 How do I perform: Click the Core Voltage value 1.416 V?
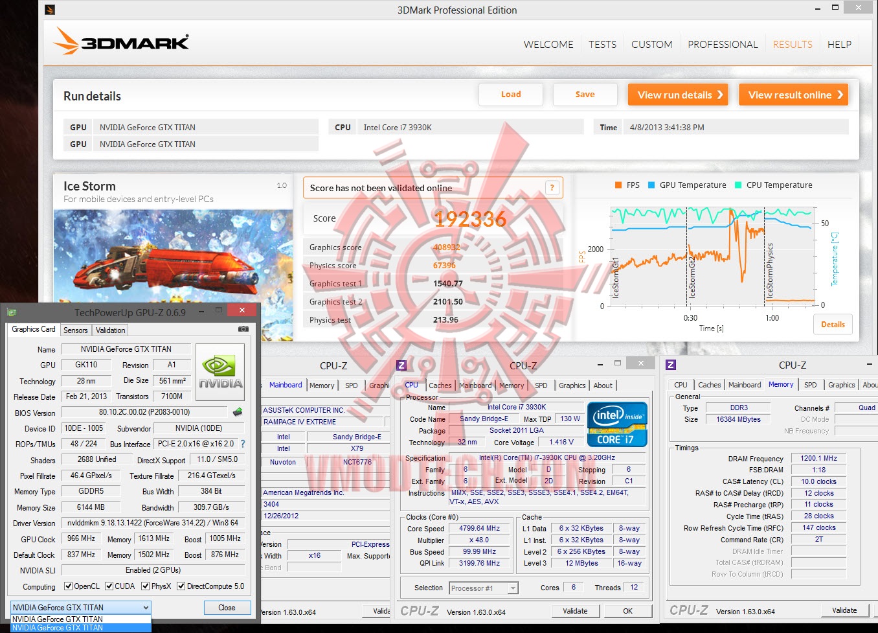click(561, 443)
